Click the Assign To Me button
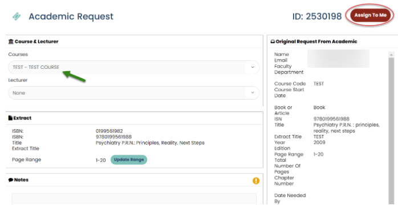398x214 pixels. pos(370,15)
